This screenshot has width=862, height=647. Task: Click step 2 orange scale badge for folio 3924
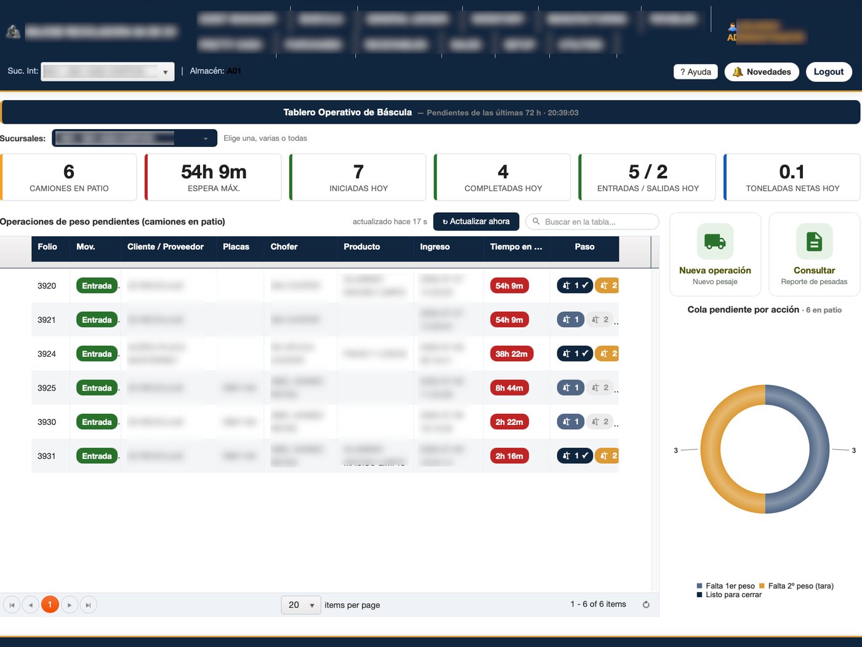pyautogui.click(x=607, y=354)
